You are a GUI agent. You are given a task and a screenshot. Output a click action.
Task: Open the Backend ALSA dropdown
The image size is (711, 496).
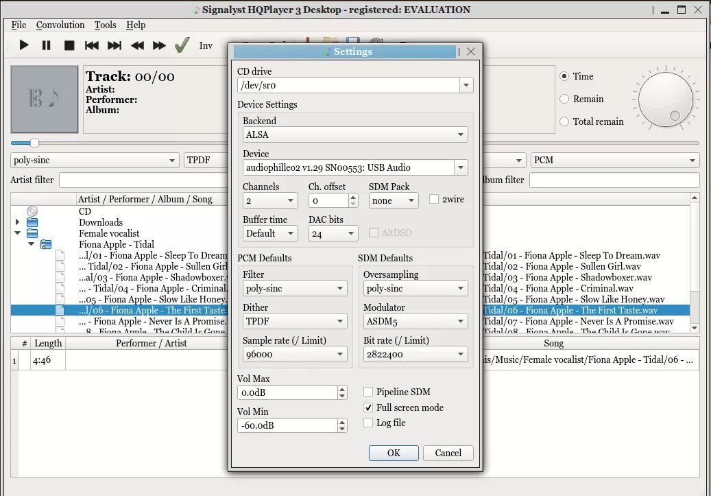(x=355, y=134)
